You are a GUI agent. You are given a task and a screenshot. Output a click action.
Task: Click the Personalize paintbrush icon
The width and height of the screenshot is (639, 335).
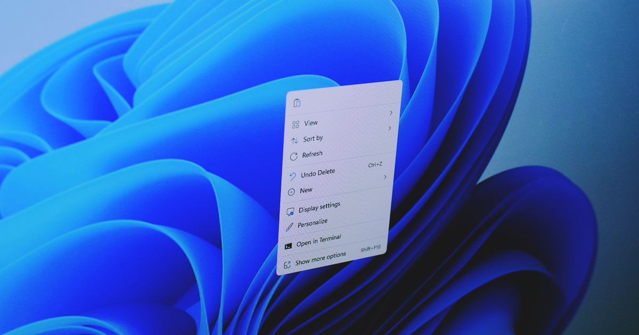pos(289,227)
